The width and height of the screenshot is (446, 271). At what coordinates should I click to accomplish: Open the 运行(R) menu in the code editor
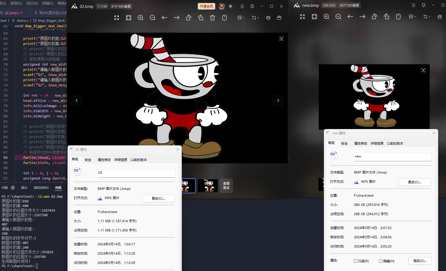click(32, 3)
